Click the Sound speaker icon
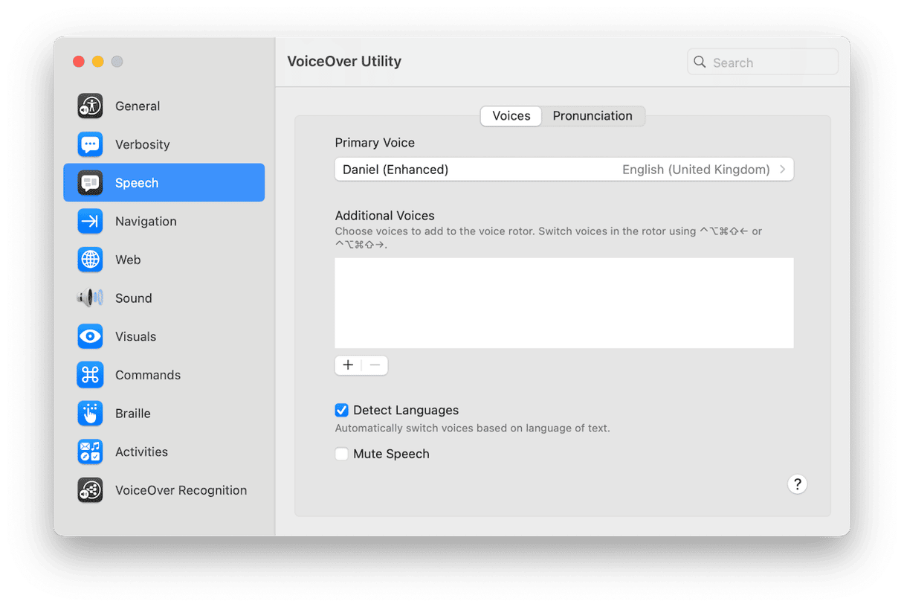This screenshot has width=904, height=607. tap(90, 298)
